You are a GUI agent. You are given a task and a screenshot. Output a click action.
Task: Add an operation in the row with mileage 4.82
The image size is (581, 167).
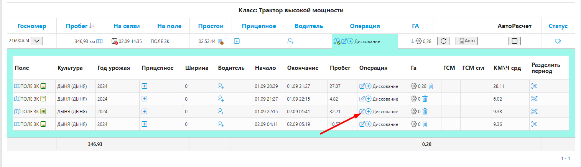click(368, 99)
